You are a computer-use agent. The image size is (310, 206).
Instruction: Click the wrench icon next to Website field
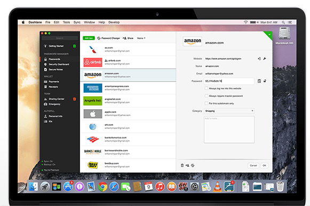[x=265, y=59]
